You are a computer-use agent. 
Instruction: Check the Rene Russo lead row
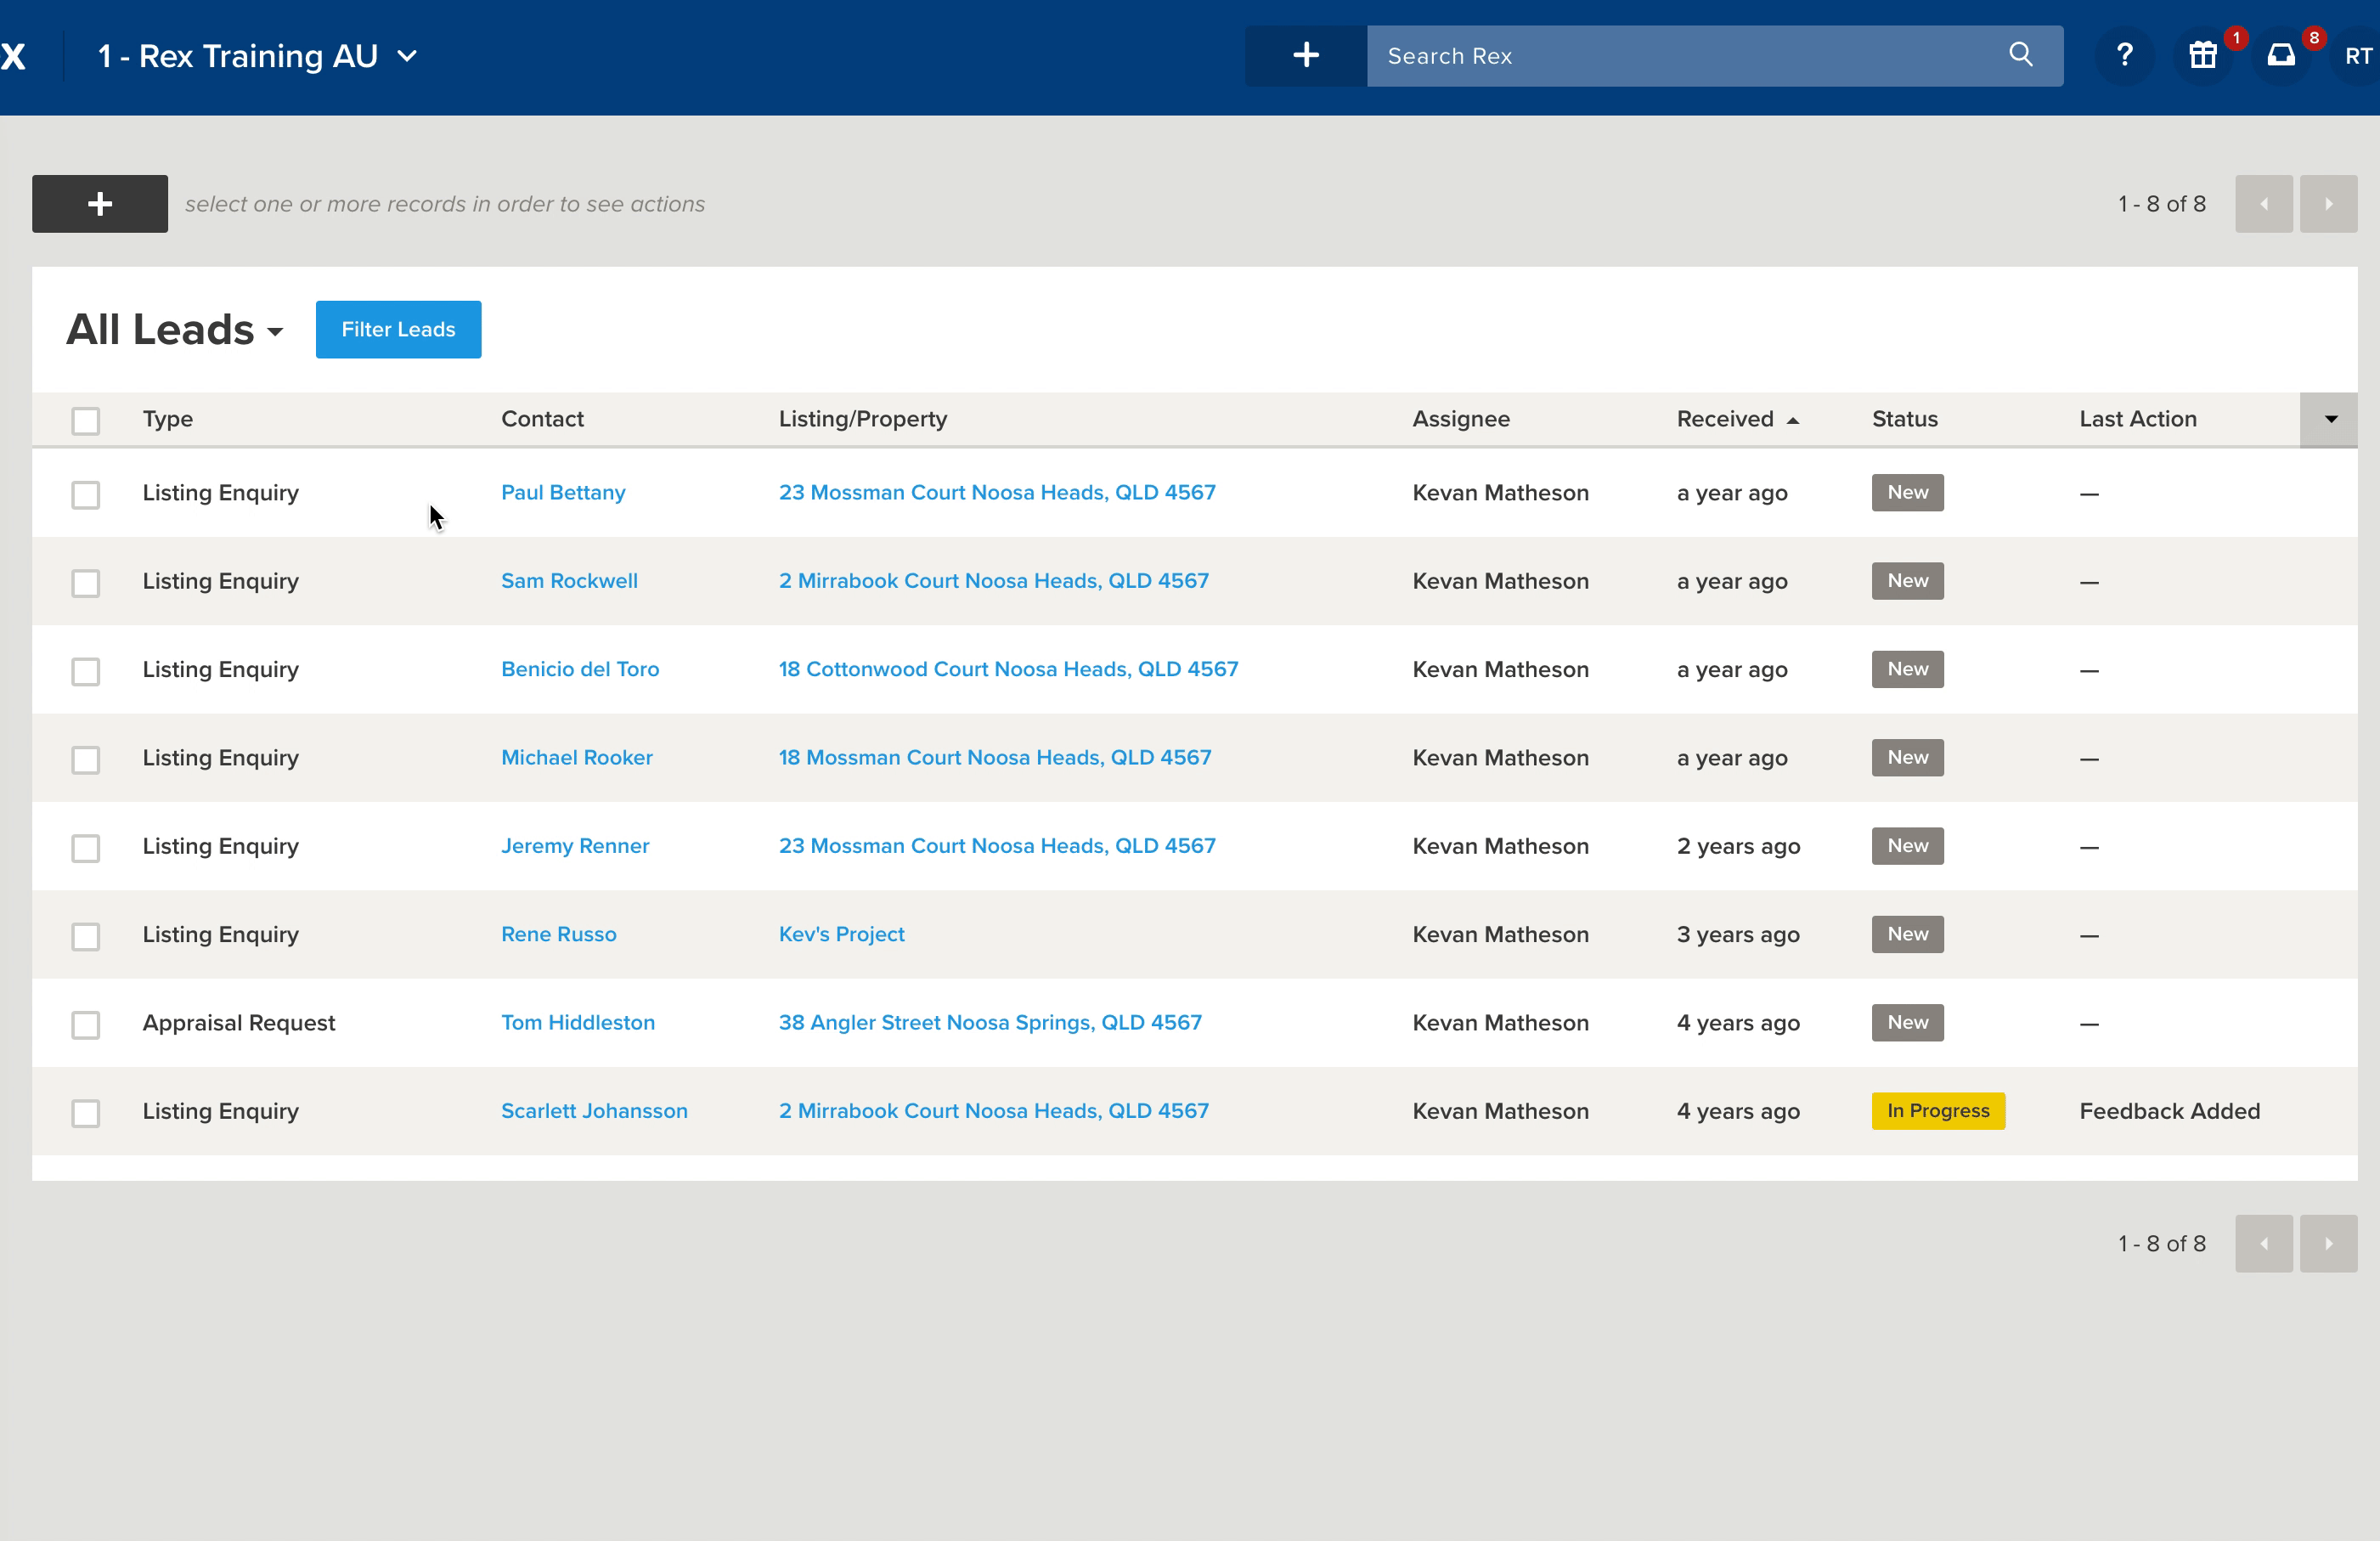86,936
